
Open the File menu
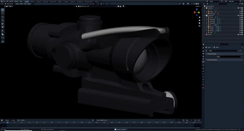(4, 1)
